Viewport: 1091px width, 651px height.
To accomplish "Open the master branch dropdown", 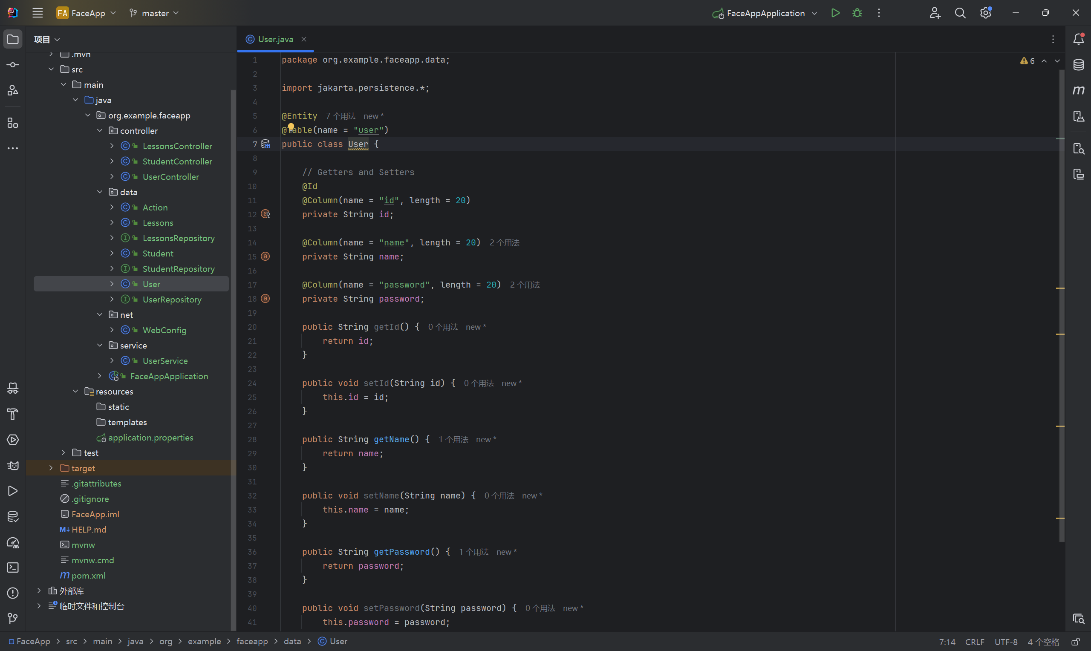I will coord(154,13).
